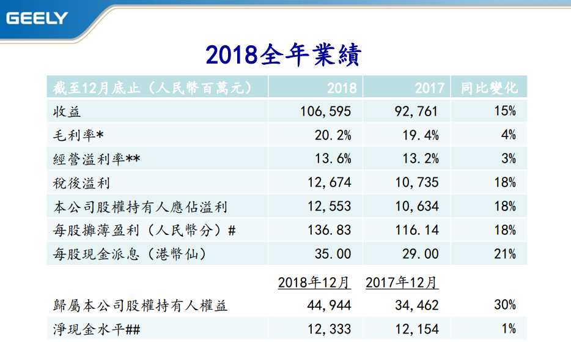Select the 經營溢利率** row label
571x342 pixels.
click(x=97, y=159)
